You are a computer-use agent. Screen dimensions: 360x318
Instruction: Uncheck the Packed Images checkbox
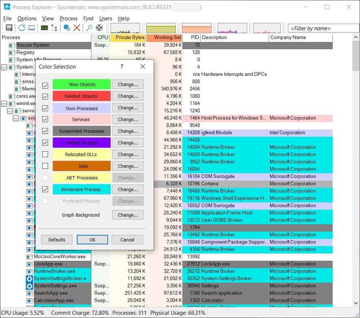[x=45, y=143]
